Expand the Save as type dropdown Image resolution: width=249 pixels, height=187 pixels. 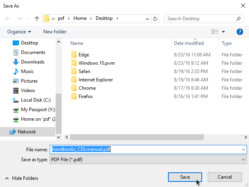tap(243, 160)
